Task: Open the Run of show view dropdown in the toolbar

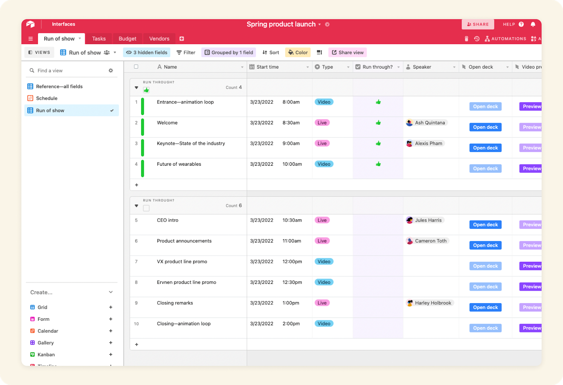Action: click(x=115, y=52)
